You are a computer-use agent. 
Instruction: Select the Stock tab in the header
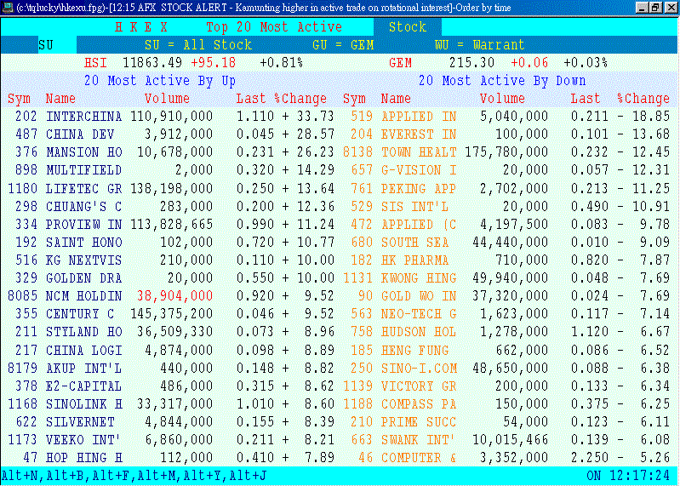click(x=407, y=27)
